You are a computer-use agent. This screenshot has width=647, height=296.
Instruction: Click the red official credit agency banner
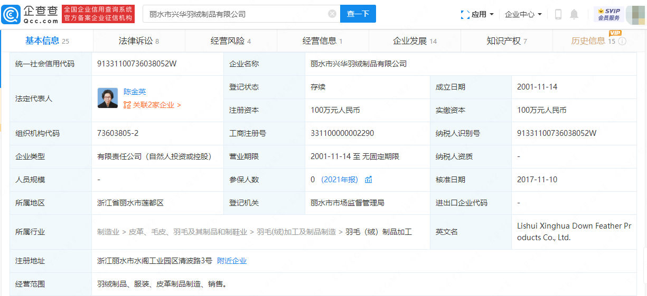98,14
